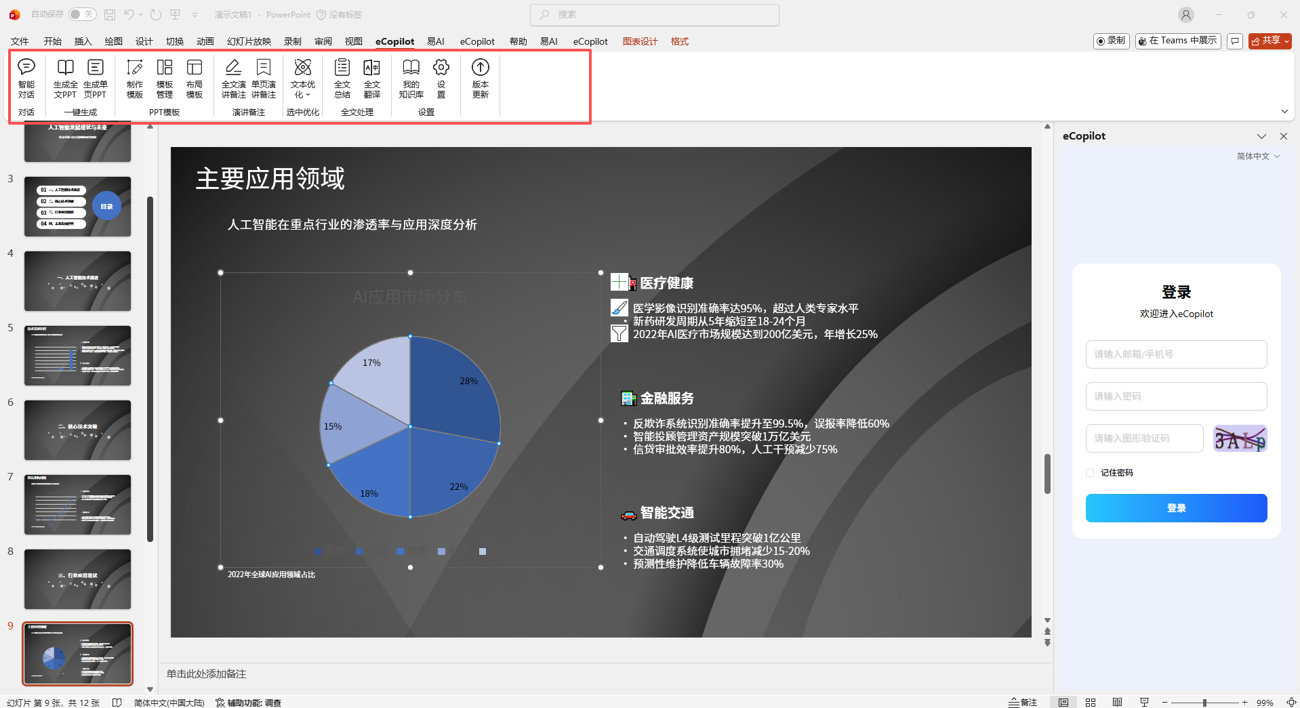Click 在 Teams 中展示 button
Image resolution: width=1300 pixels, height=708 pixels.
(x=1177, y=41)
